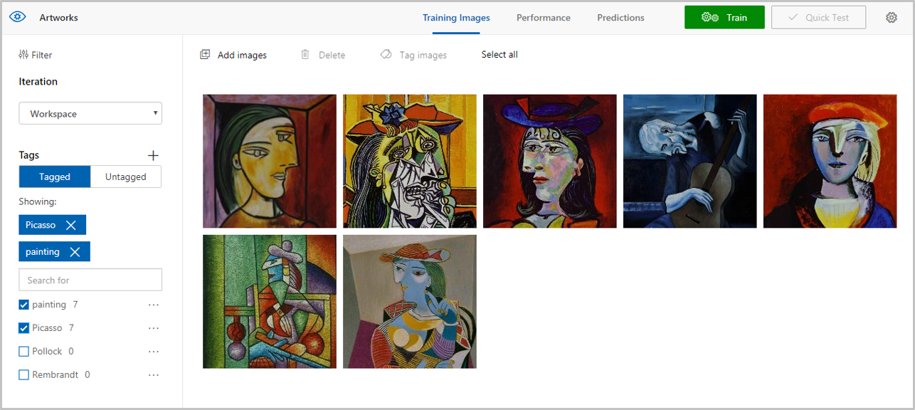Open the Performance tab
The width and height of the screenshot is (915, 410).
(544, 18)
